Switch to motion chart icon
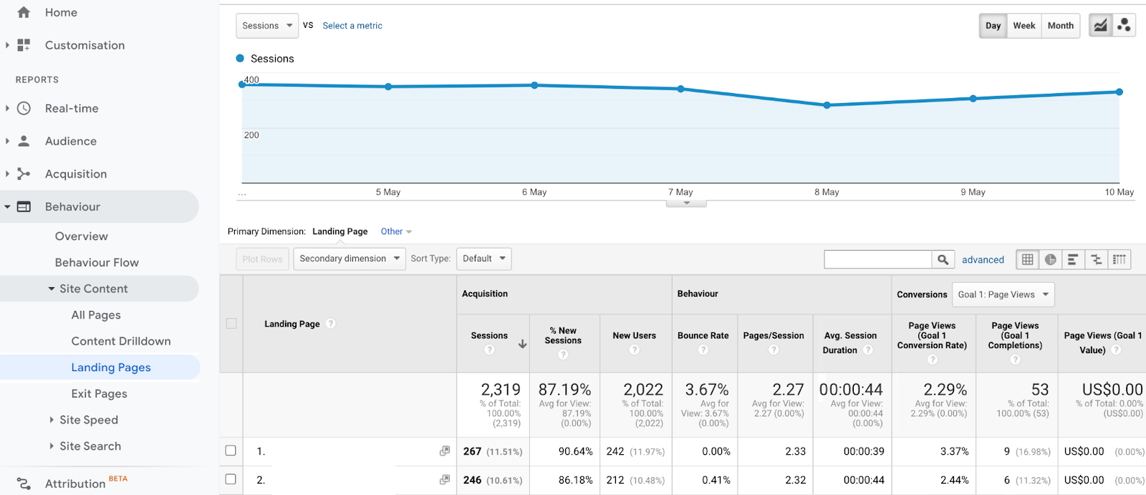 point(1124,26)
